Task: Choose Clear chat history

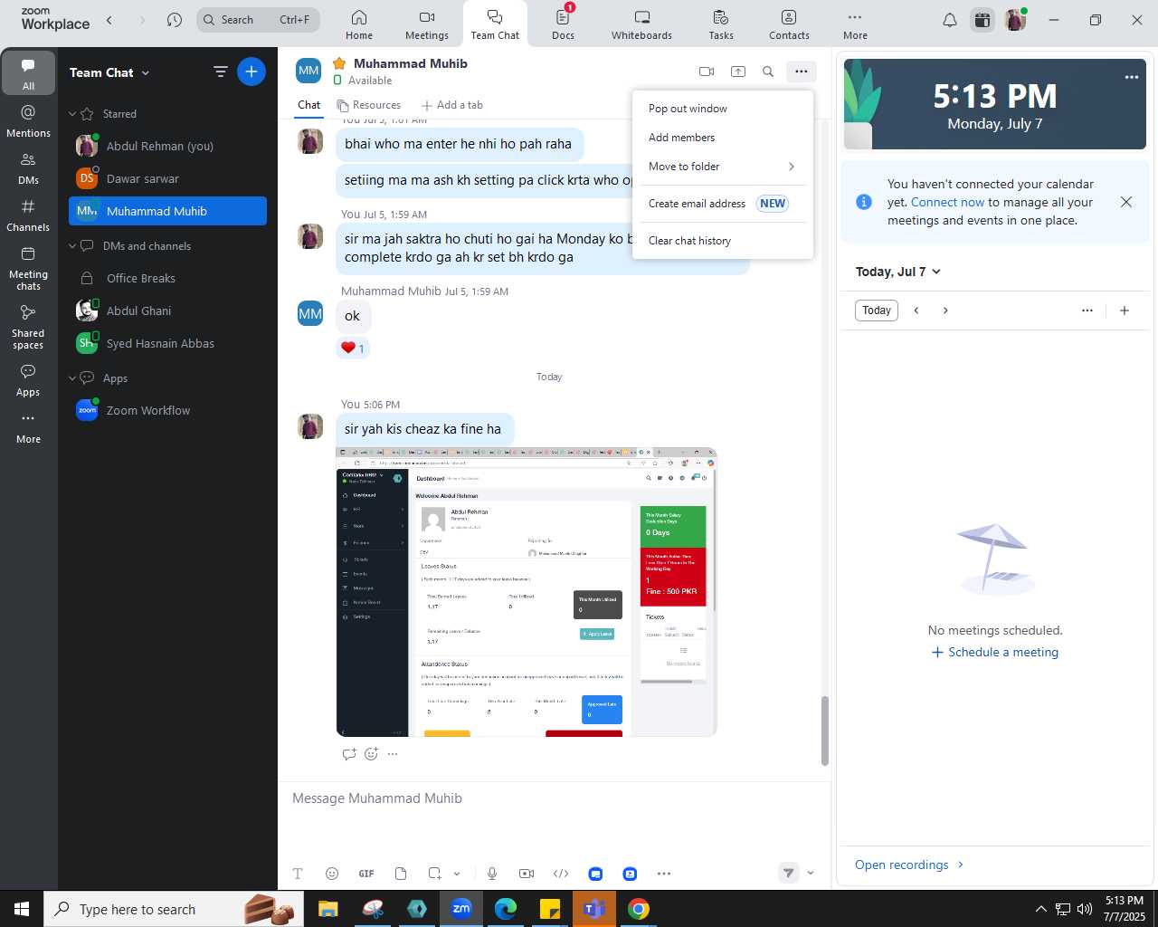Action: (x=723, y=241)
